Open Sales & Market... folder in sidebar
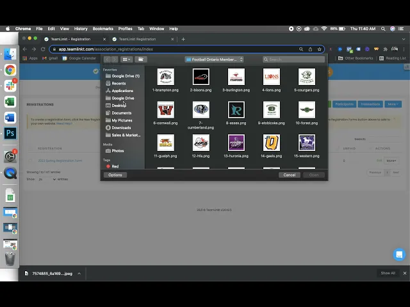 pos(123,135)
